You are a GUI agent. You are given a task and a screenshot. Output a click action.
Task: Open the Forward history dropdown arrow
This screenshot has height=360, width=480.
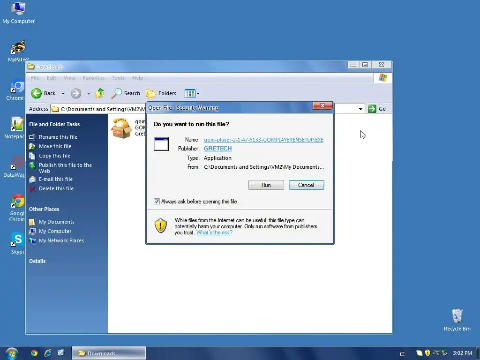(89, 93)
